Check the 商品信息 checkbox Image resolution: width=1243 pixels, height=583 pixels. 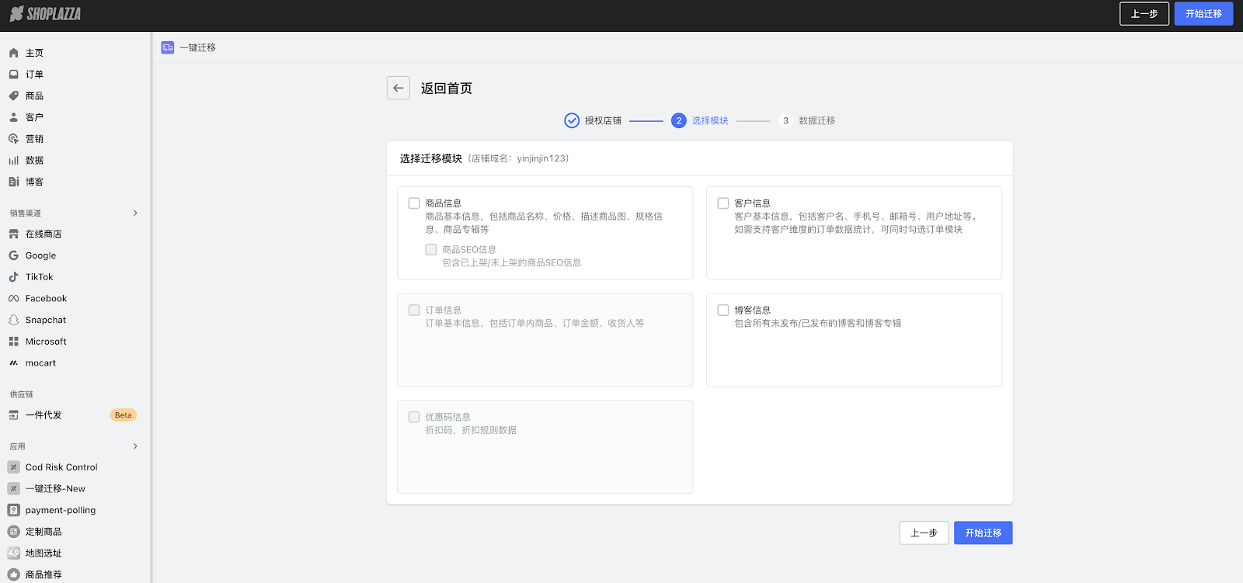pos(414,203)
